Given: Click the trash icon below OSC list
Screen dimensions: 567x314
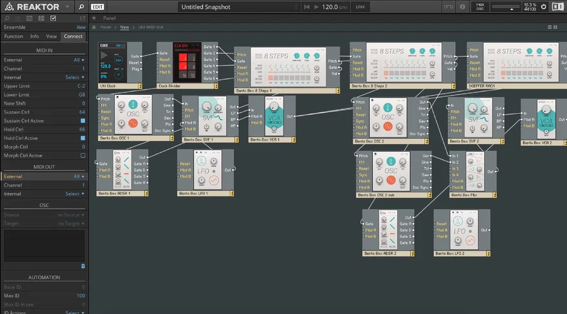Looking at the screenshot, I should tap(82, 266).
